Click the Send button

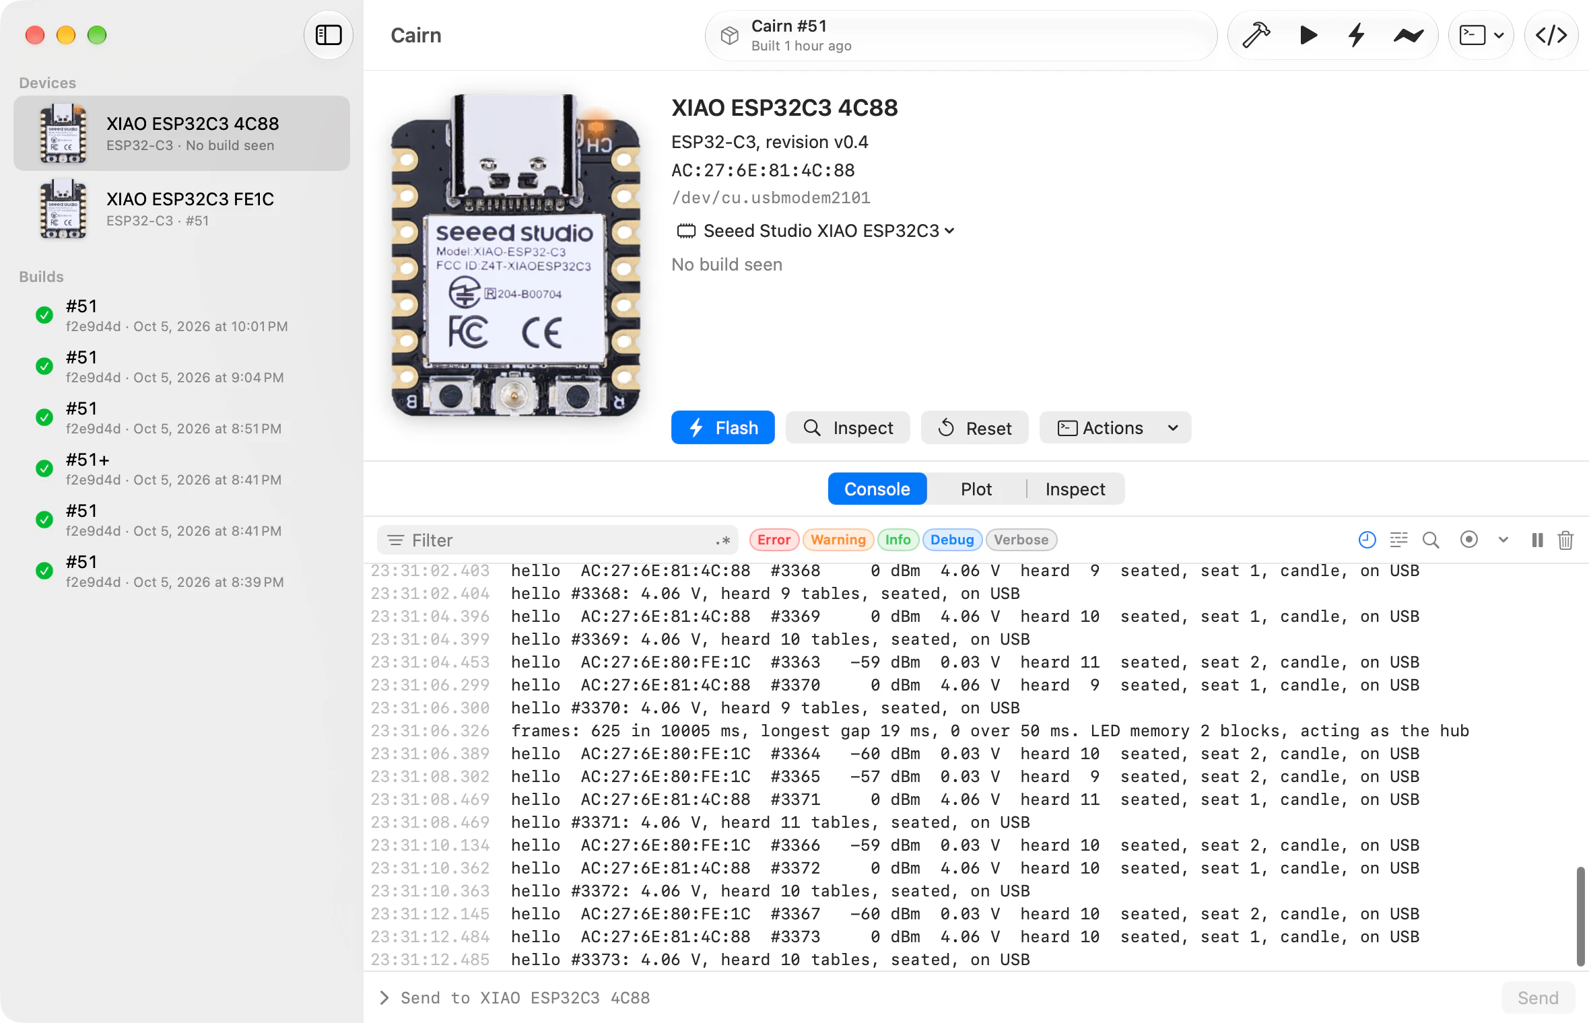pos(1538,998)
